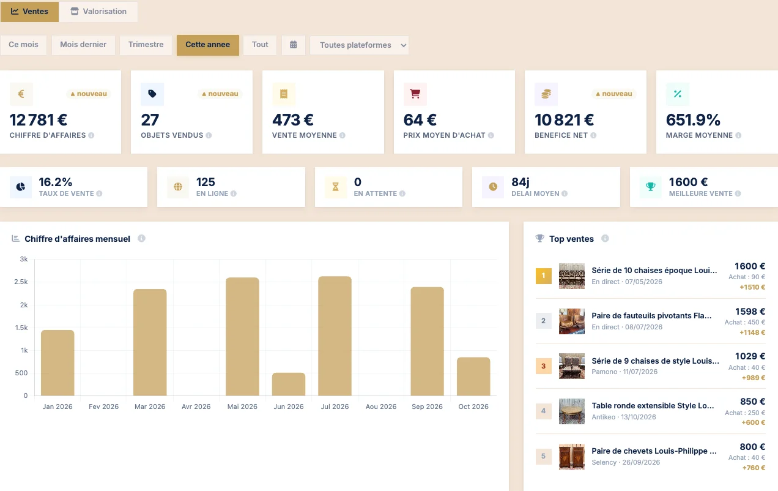Click the Jun 2026 revenue bar
This screenshot has height=491, width=778.
289,384
